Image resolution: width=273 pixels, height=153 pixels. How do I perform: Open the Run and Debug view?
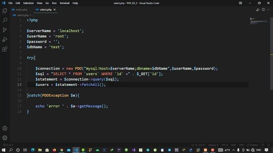[5, 40]
